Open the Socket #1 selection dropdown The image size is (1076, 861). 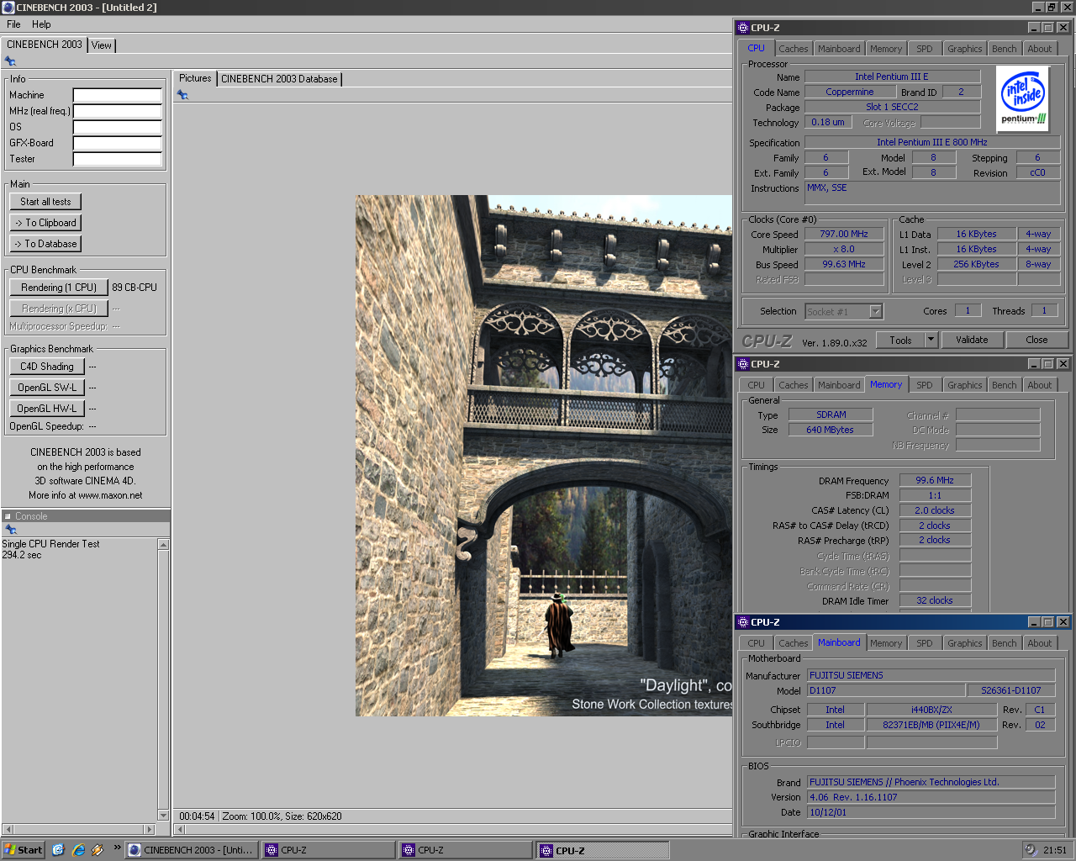(x=875, y=311)
